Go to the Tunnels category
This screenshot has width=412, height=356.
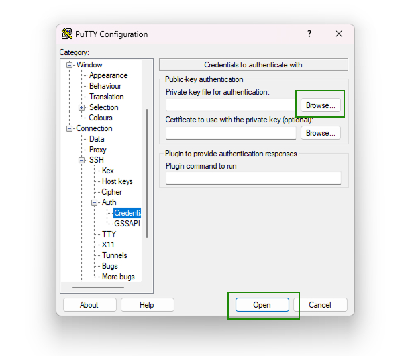coord(114,255)
